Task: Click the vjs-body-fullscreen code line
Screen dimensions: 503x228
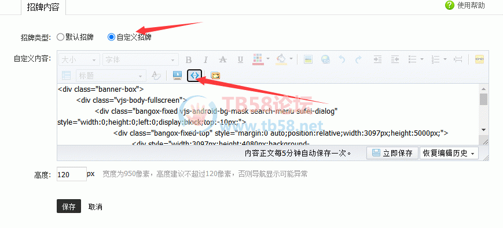Action: click(131, 100)
